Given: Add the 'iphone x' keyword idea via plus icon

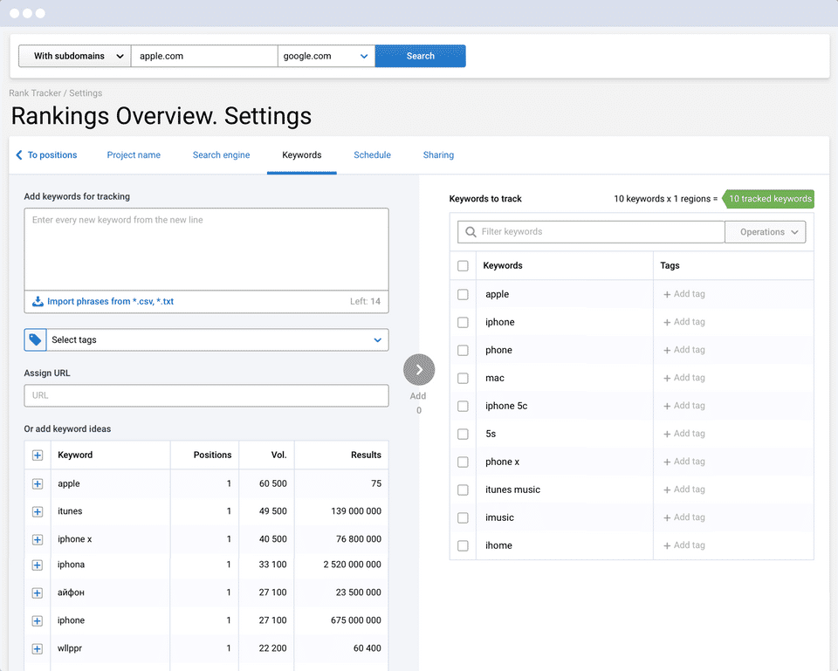Looking at the screenshot, I should tap(38, 539).
